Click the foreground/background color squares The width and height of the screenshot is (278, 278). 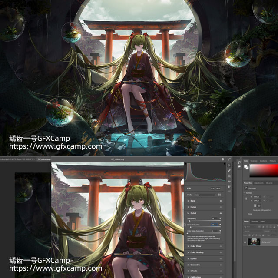(x=246, y=167)
